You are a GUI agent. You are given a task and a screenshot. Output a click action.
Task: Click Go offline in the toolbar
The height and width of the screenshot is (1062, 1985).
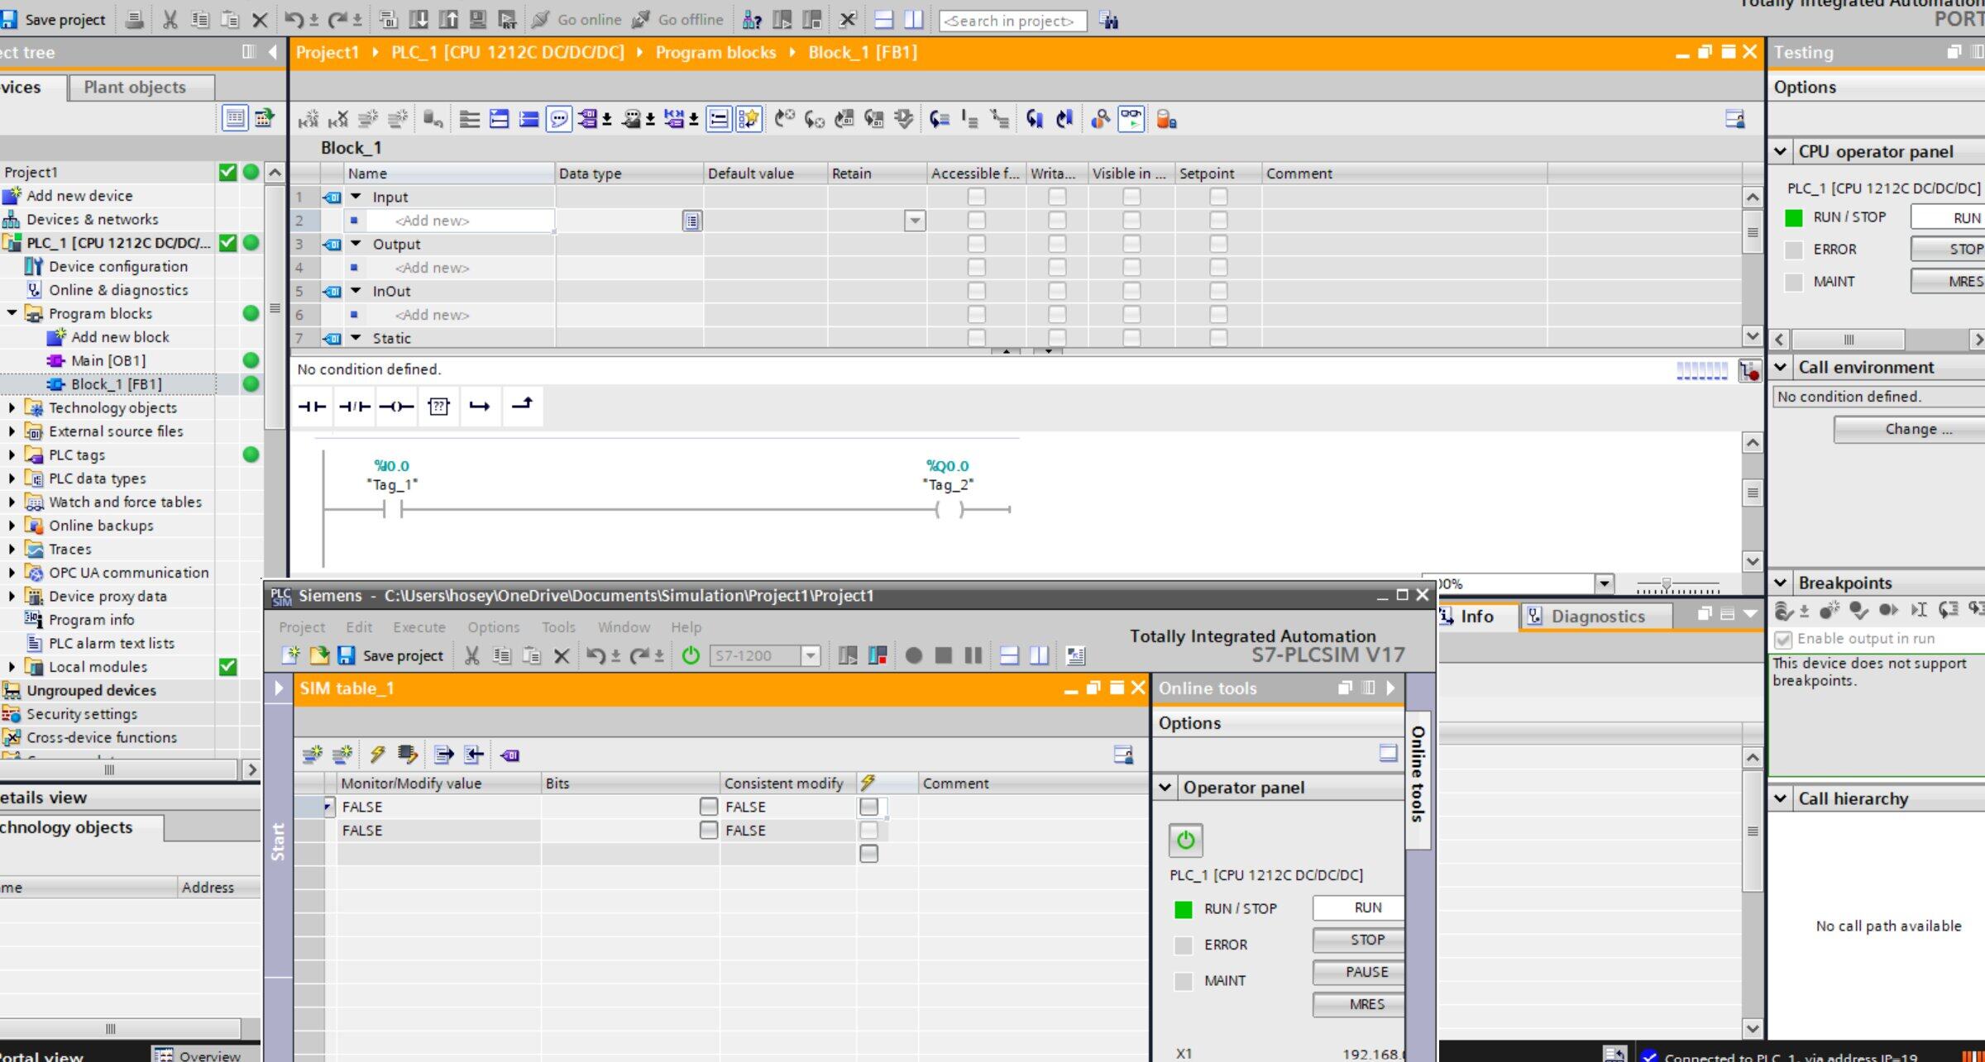tap(677, 19)
